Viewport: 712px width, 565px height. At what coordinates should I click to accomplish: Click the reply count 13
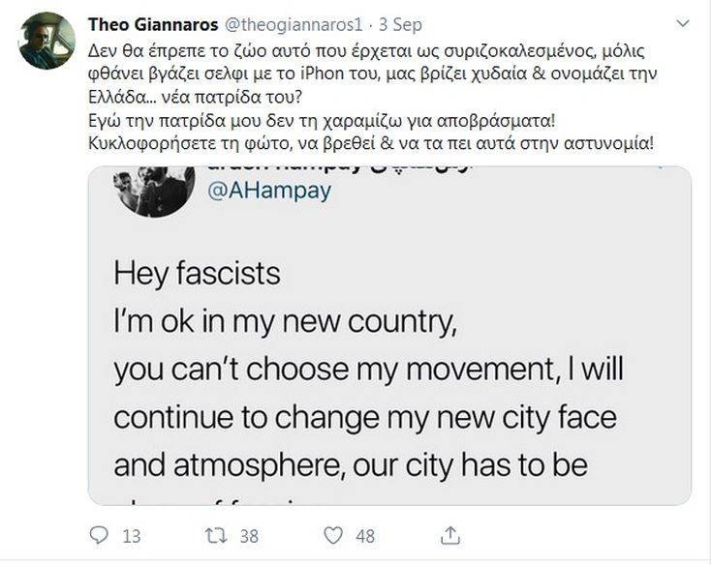(133, 535)
